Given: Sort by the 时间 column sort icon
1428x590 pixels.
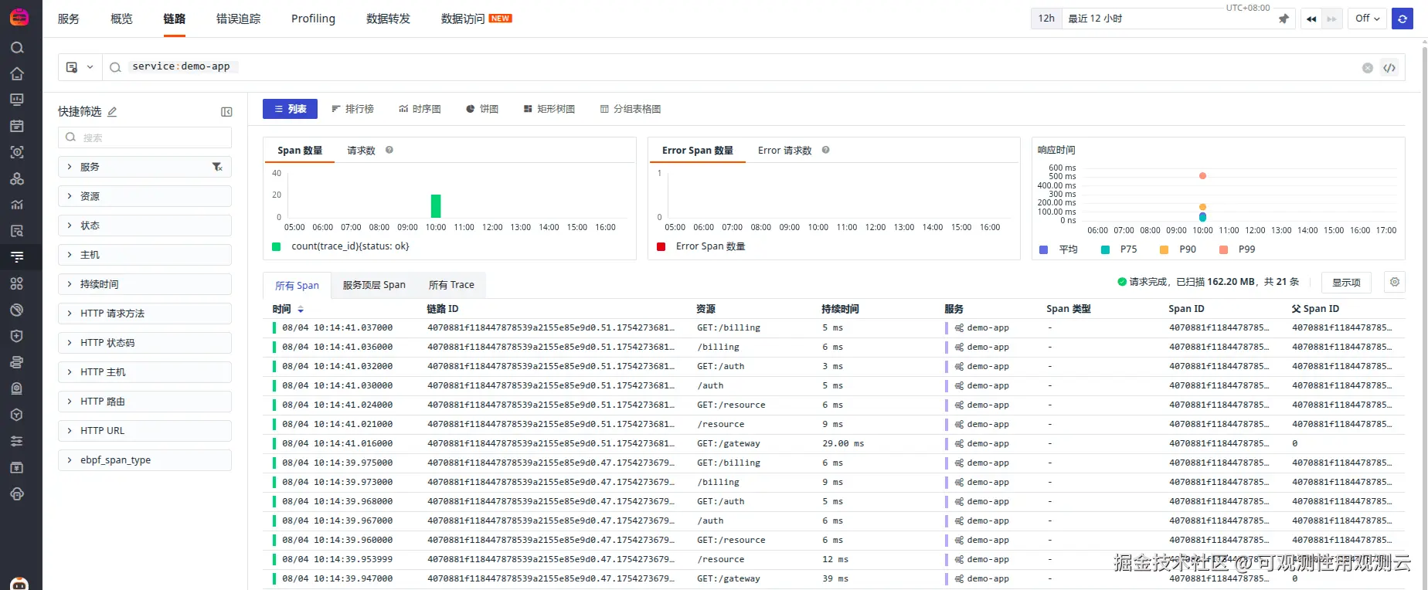Looking at the screenshot, I should coord(300,309).
